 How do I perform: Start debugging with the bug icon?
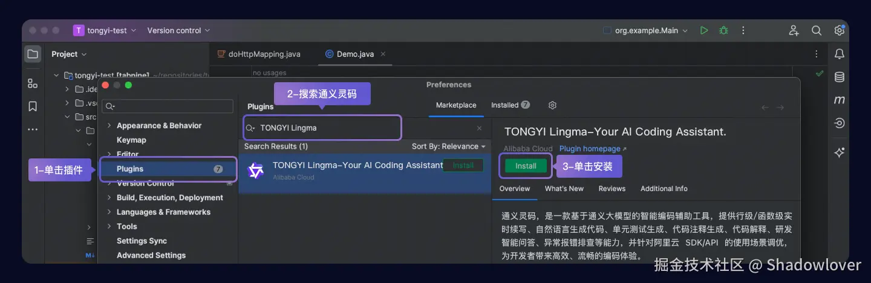pos(723,30)
